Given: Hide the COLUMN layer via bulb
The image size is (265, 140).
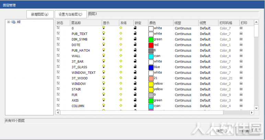Looking at the screenshot, I should (104, 106).
